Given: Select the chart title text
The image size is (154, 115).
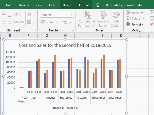Looking at the screenshot, I should coord(65,45).
